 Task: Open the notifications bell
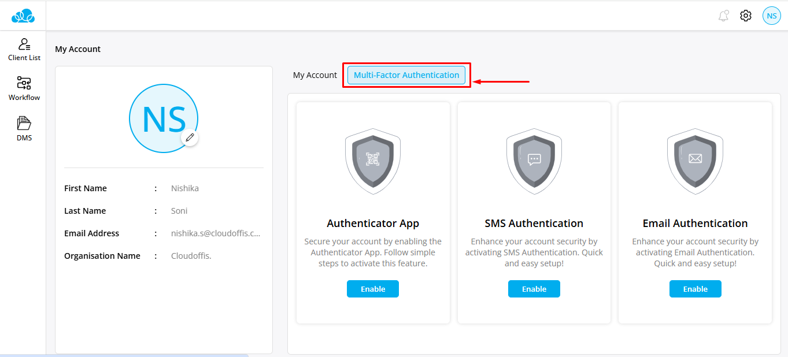[723, 16]
